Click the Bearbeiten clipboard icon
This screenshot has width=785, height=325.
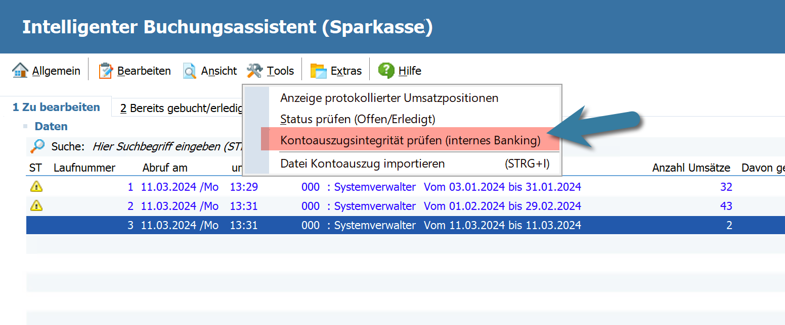pyautogui.click(x=106, y=71)
